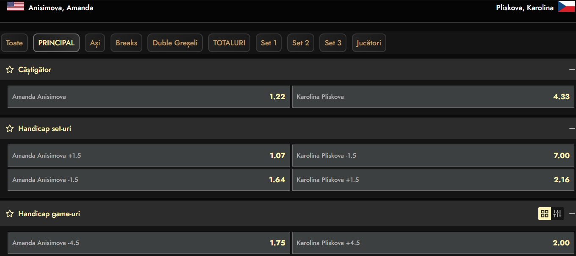Collapse the Handicap set-uri section
576x256 pixels.
pos(572,128)
